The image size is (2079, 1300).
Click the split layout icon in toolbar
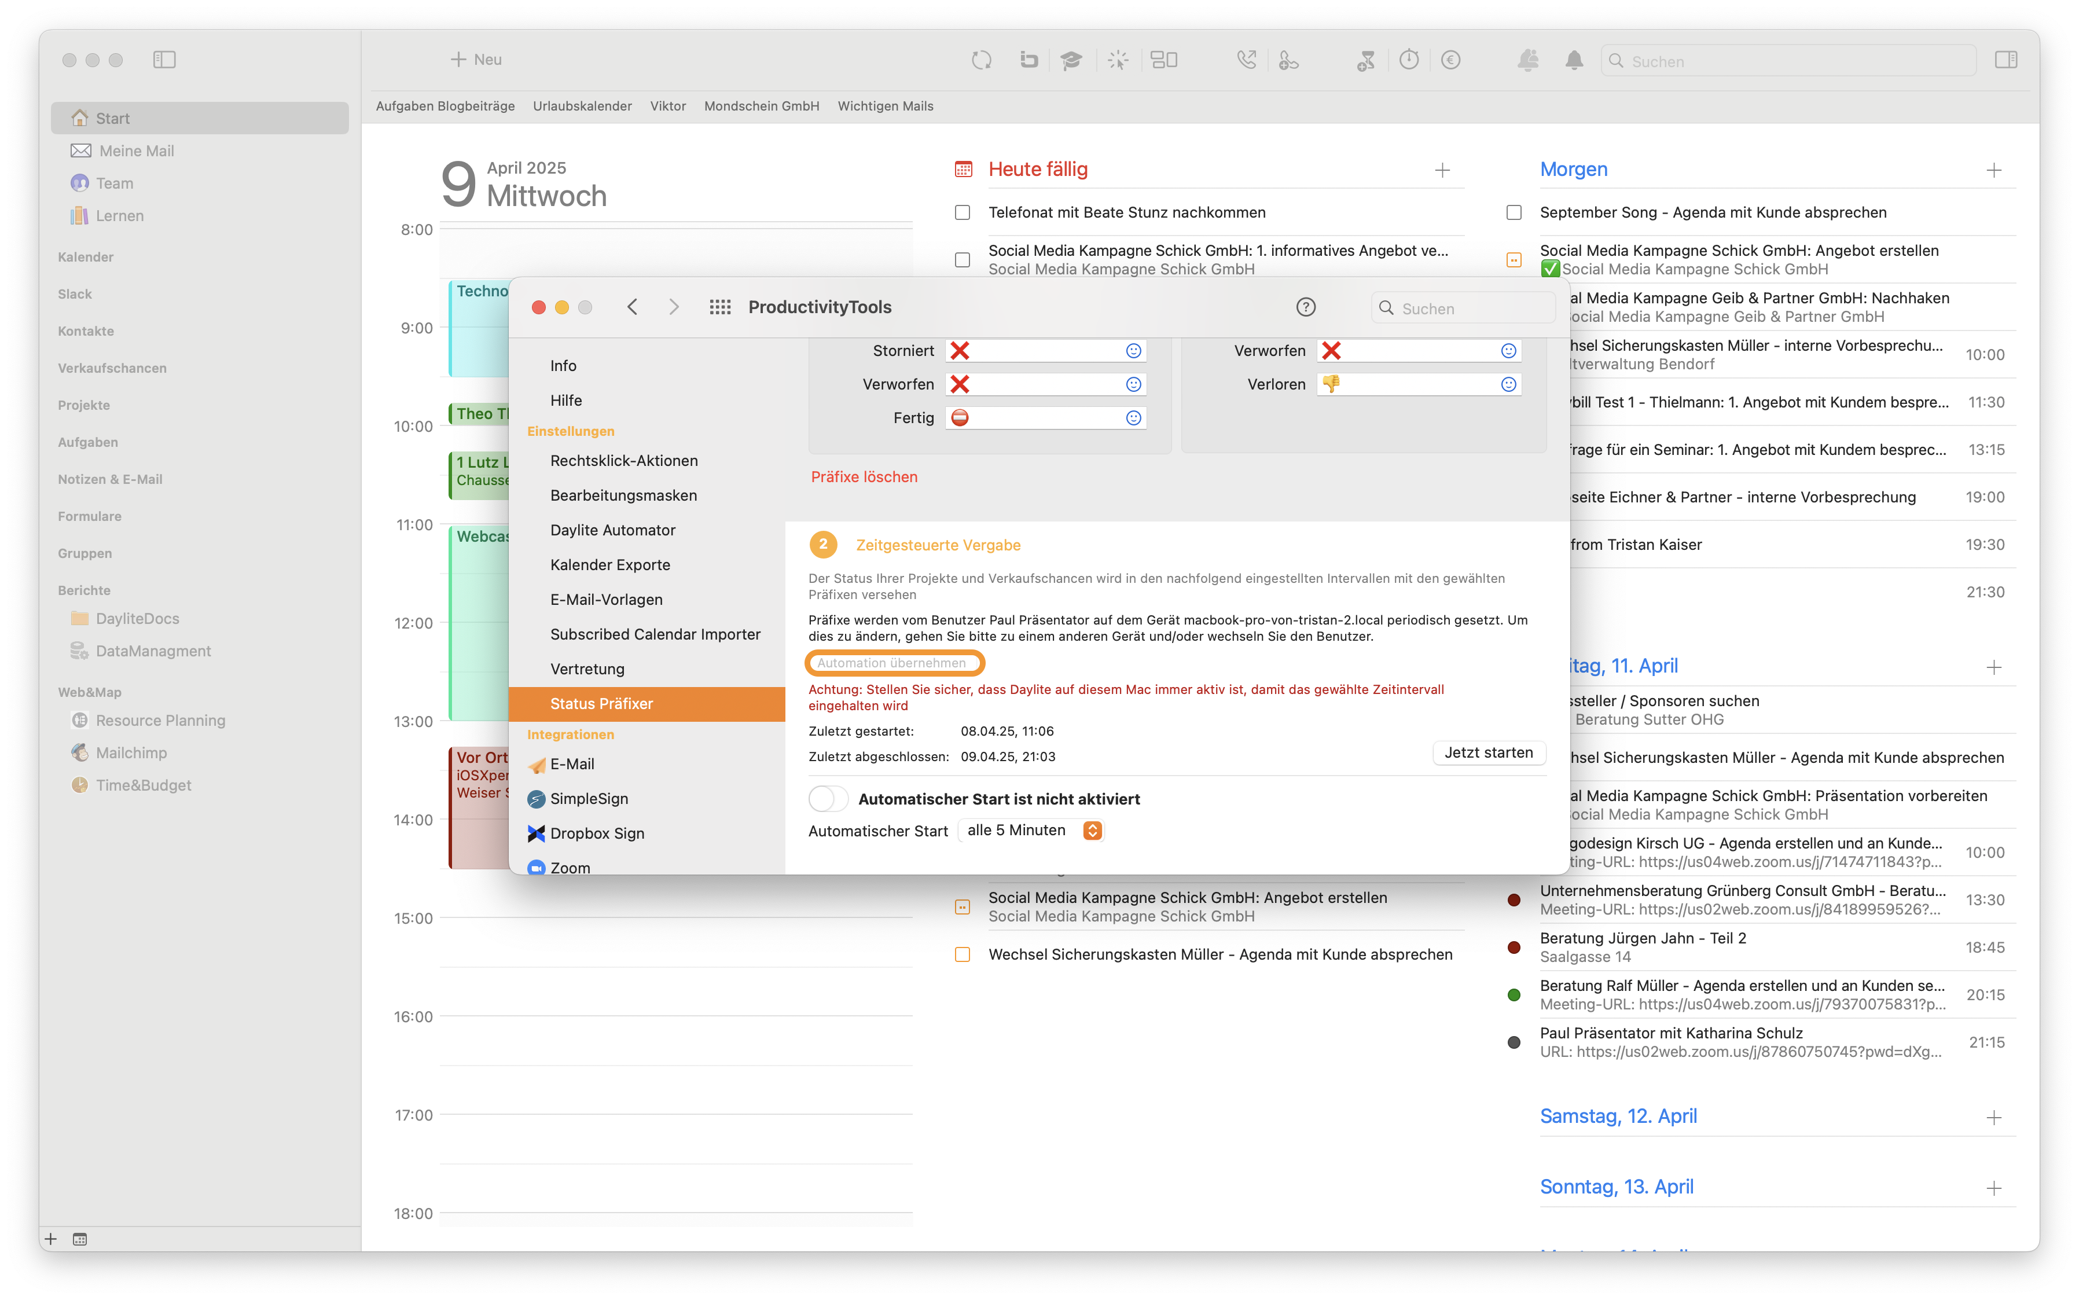tap(1164, 60)
